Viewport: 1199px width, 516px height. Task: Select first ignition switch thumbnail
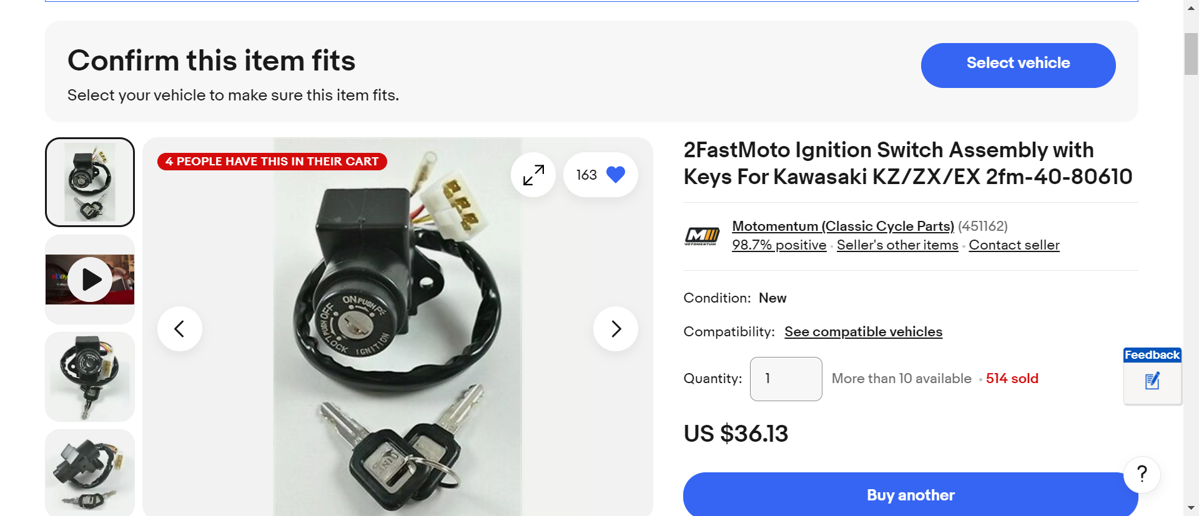coord(90,182)
